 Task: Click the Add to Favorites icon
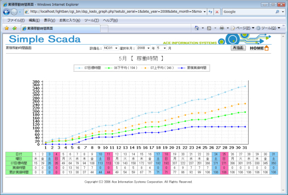point(14,28)
